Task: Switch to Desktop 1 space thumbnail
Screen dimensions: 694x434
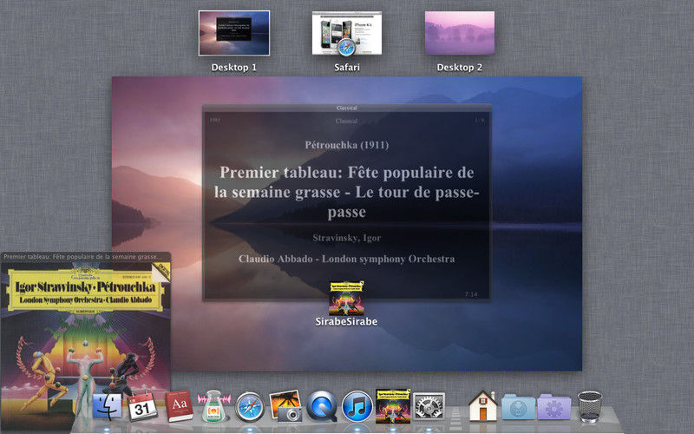Action: (233, 33)
